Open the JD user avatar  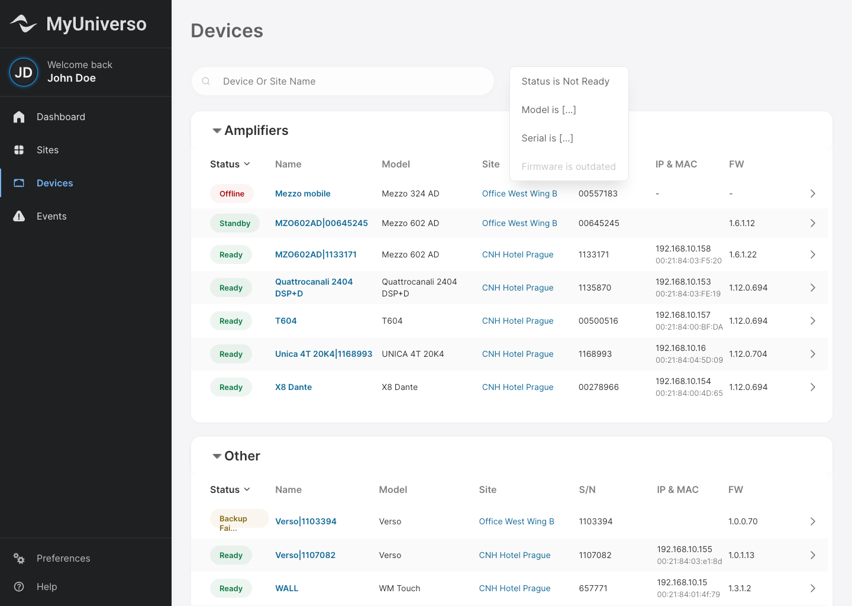point(24,72)
